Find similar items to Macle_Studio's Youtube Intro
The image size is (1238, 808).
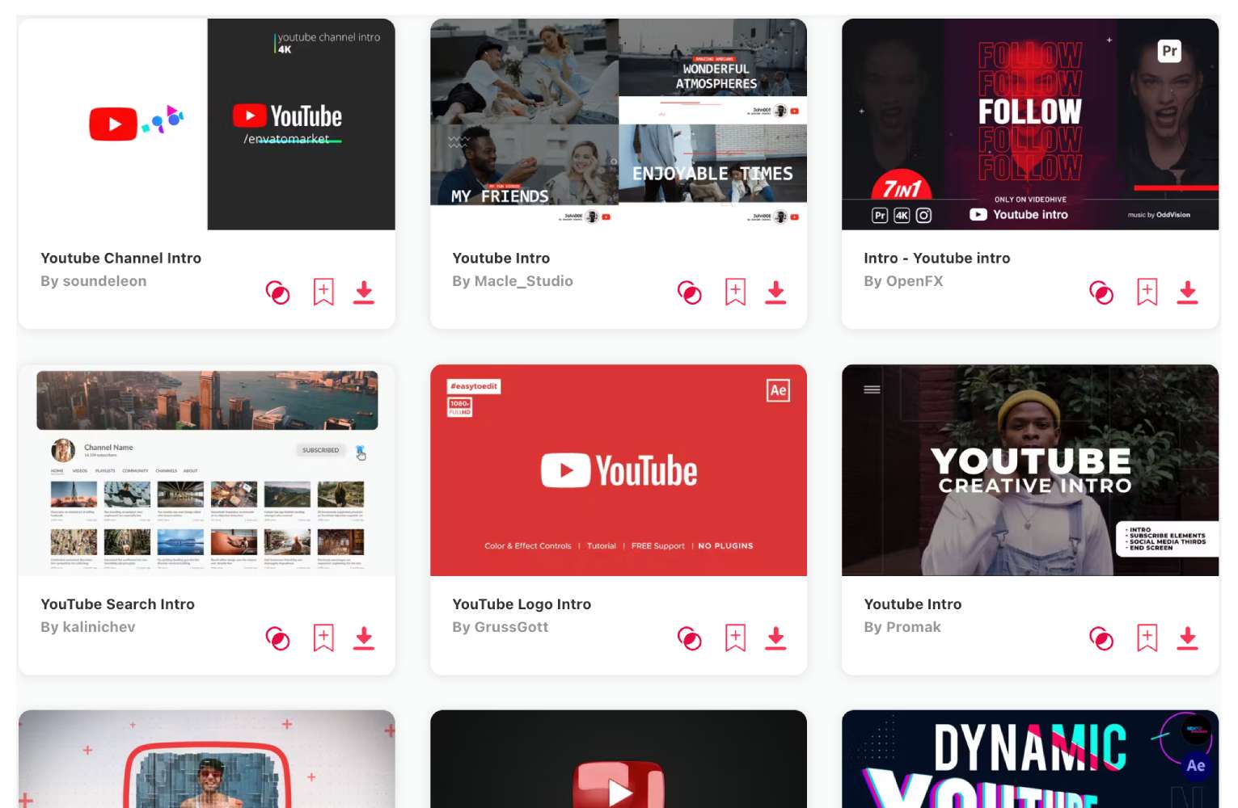click(689, 292)
